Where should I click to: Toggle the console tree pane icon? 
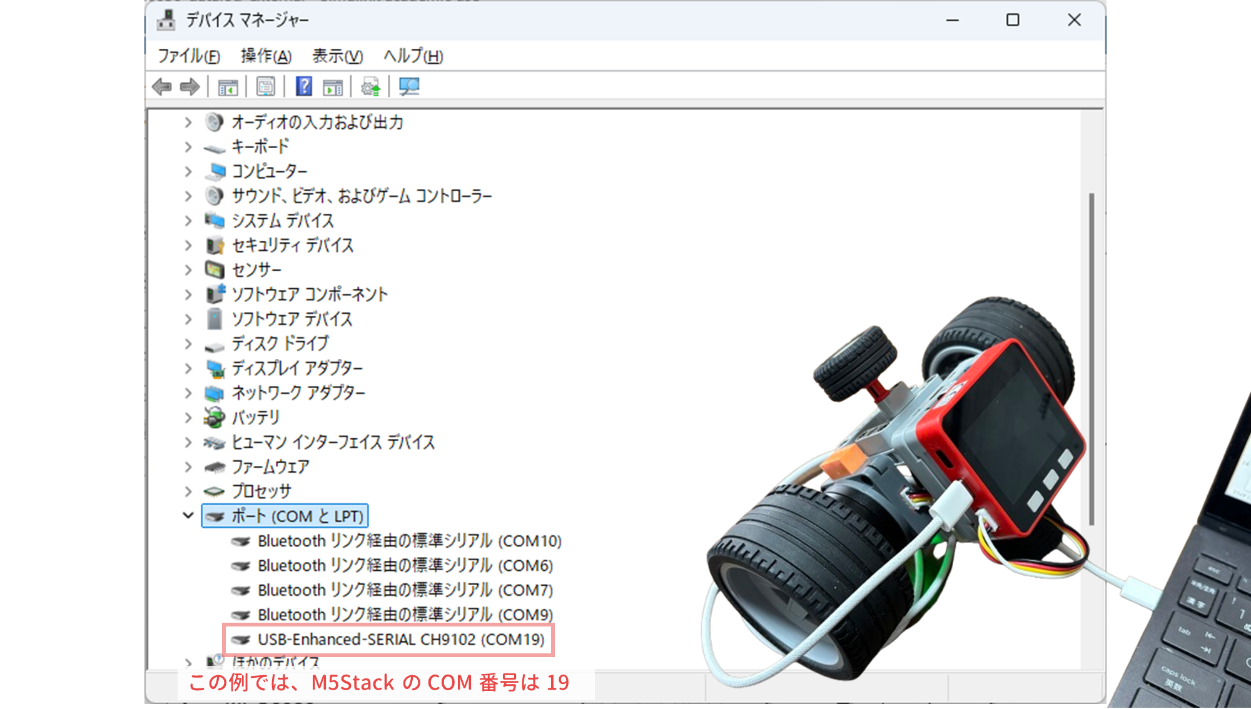point(229,87)
